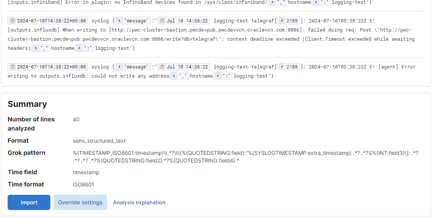Viewport: 434px width, 218px height.
Task: Click the Import button
Action: 29,202
